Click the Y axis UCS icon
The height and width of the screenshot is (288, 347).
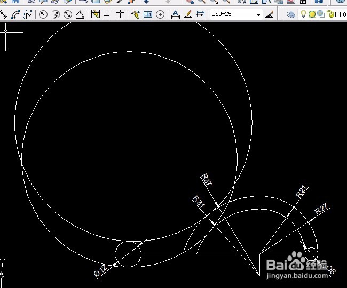click(2, 263)
